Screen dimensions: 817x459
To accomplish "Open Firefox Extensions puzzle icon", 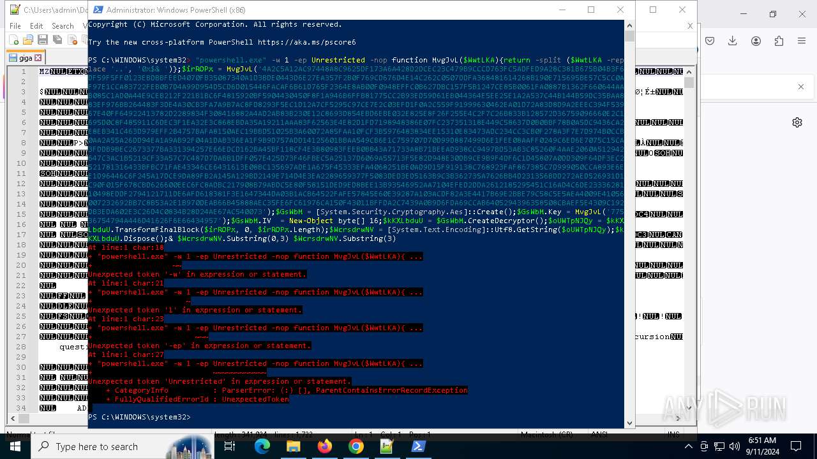I will 779,41.
